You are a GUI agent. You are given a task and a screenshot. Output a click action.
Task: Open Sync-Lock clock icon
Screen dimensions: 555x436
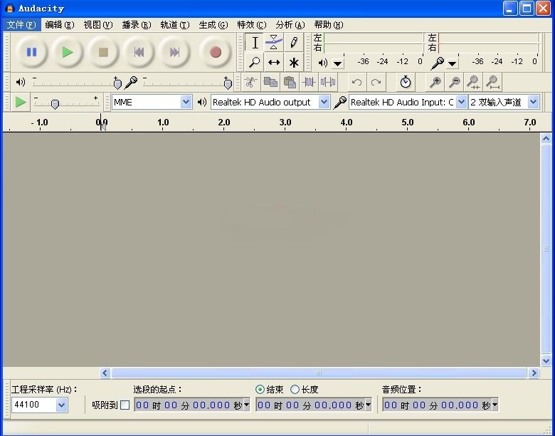[406, 82]
